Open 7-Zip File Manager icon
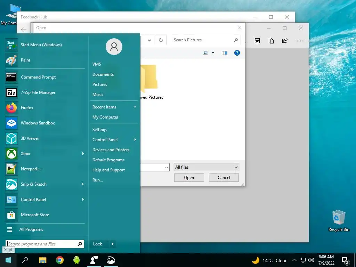Screen dimensions: 356x267 click(x=11, y=92)
